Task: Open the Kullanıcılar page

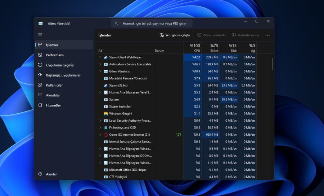Action: [64, 85]
